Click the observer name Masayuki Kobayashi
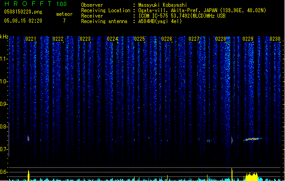 coord(163,5)
